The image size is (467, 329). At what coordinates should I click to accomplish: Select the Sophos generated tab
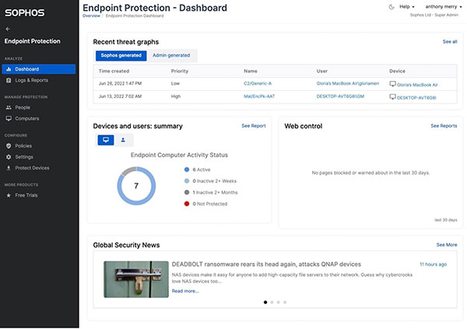click(x=119, y=55)
